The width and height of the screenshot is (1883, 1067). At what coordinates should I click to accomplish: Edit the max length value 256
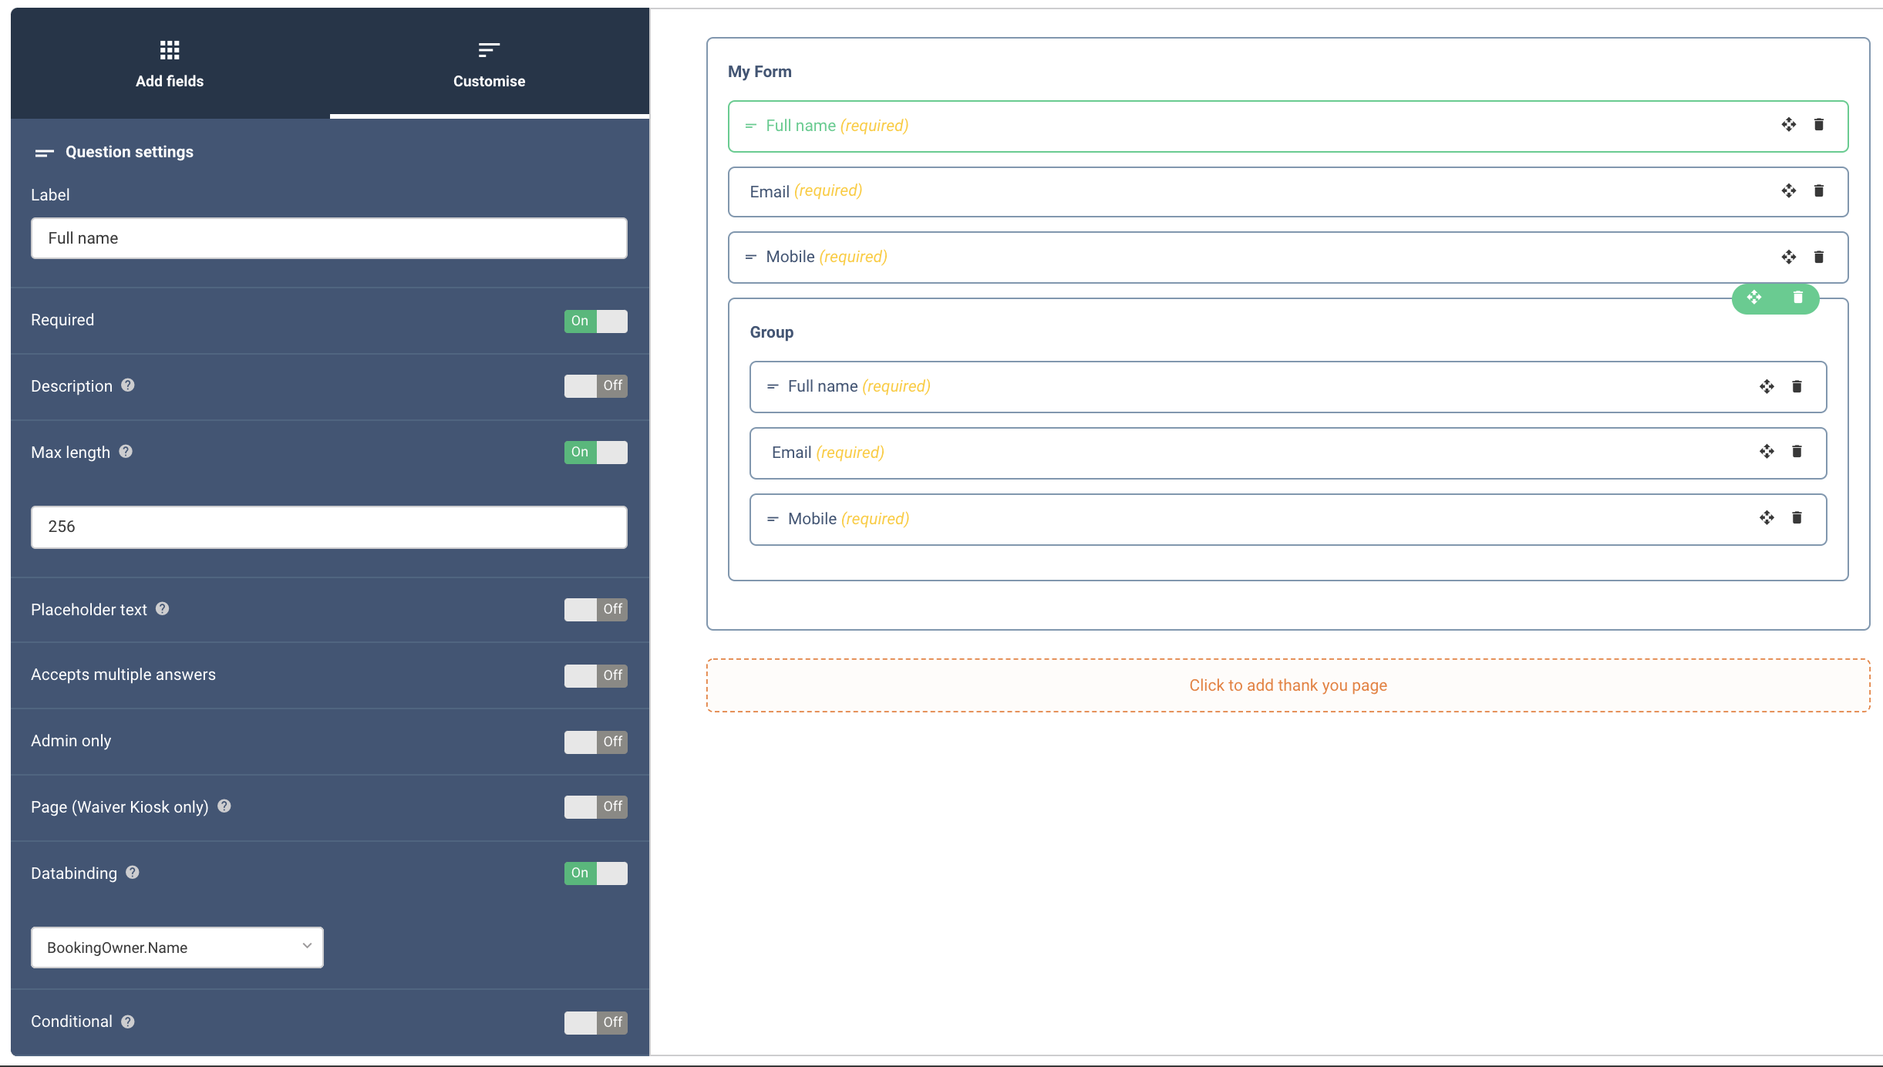coord(329,527)
